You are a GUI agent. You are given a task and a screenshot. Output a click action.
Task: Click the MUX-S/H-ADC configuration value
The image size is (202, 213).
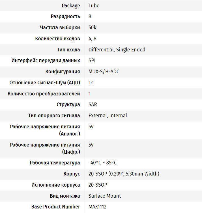pyautogui.click(x=104, y=72)
